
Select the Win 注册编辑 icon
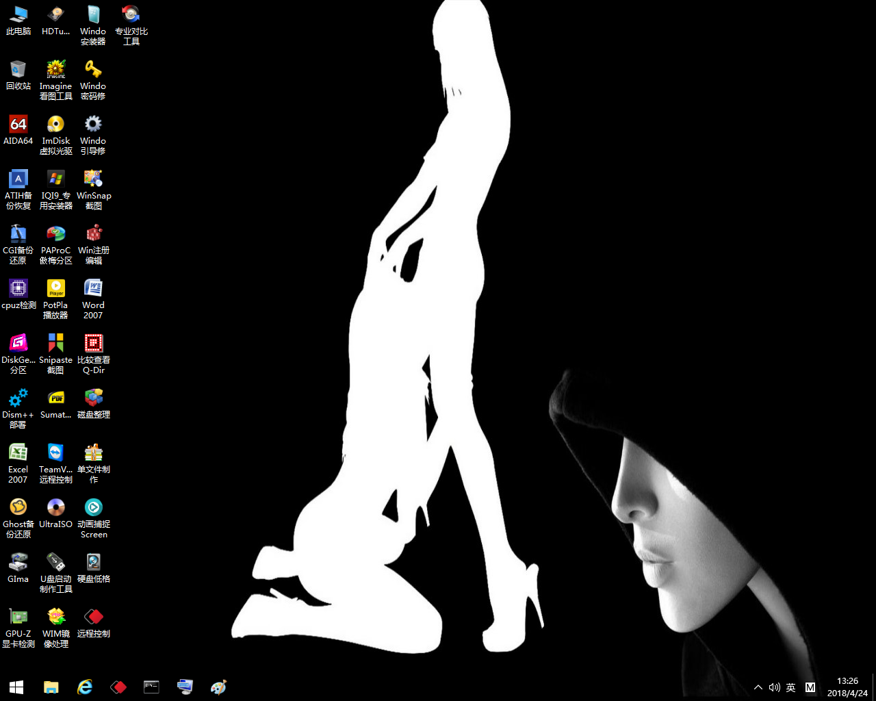(93, 244)
